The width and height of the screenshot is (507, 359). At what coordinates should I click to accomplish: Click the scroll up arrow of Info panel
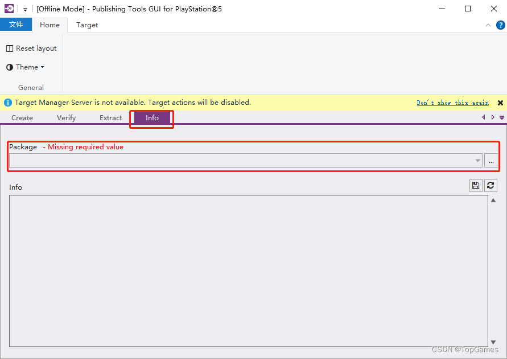[493, 201]
